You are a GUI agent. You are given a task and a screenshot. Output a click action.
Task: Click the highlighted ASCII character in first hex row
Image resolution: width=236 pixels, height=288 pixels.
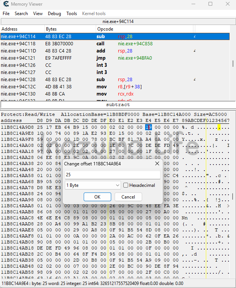coord(219,127)
